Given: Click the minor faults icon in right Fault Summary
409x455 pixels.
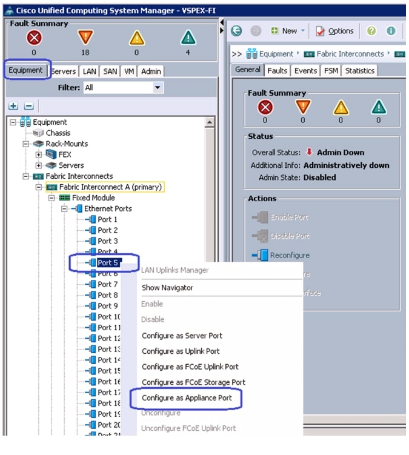Looking at the screenshot, I should [341, 107].
